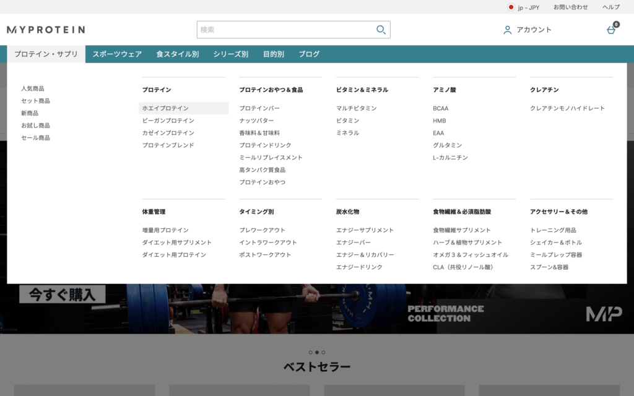Open 食物繊維サプリメント
Viewport: 634px width, 396px height.
point(462,230)
